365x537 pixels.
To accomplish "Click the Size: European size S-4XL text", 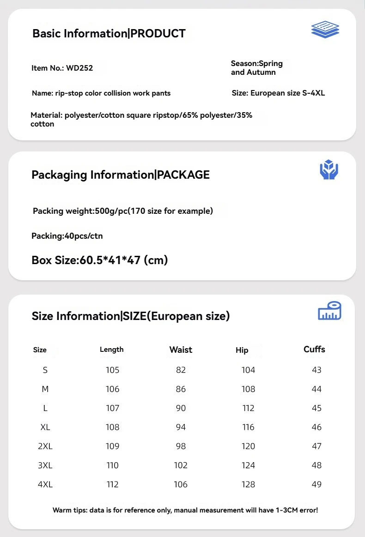I will 278,93.
